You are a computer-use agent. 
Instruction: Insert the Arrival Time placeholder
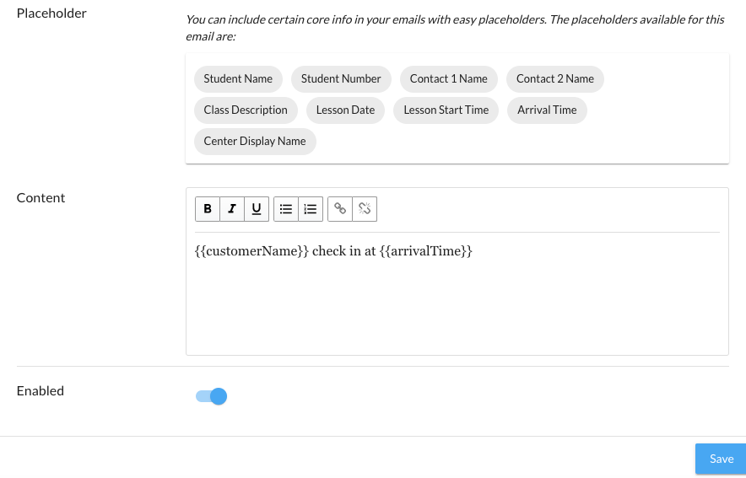point(547,110)
